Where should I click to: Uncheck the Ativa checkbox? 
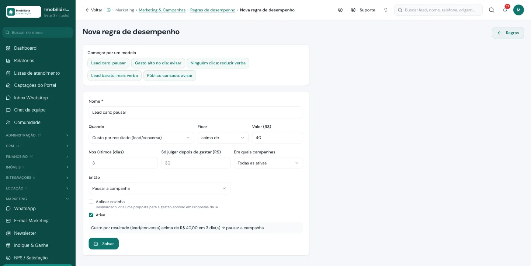point(91,214)
